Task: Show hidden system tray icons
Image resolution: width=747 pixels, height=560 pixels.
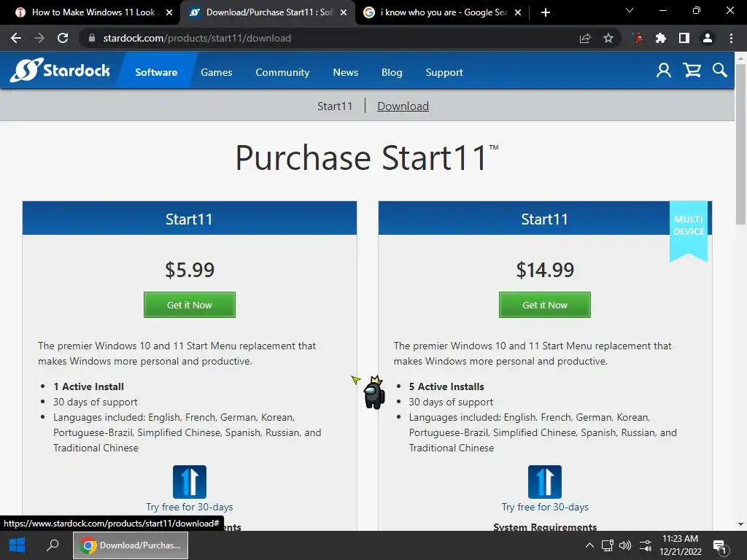Action: click(589, 545)
